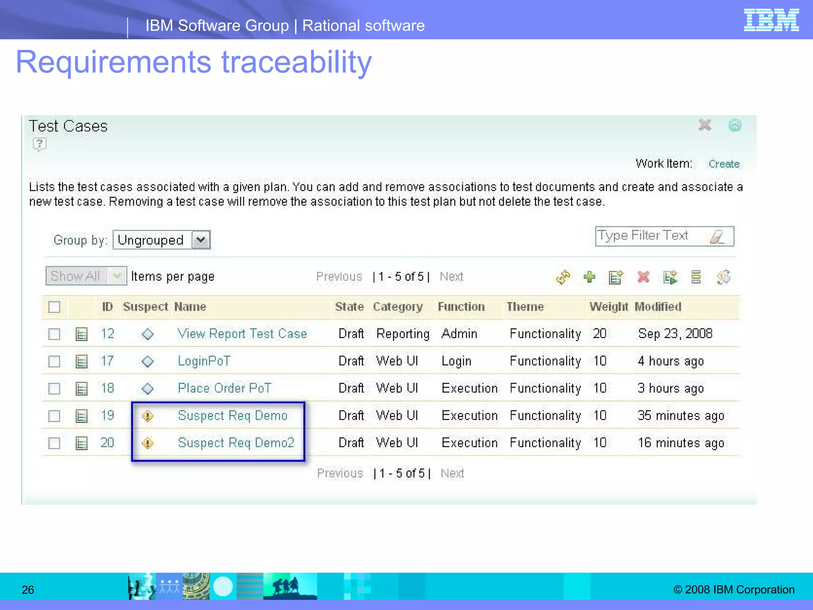The width and height of the screenshot is (813, 610).
Task: Click the document icon in row 17
Action: click(x=81, y=361)
